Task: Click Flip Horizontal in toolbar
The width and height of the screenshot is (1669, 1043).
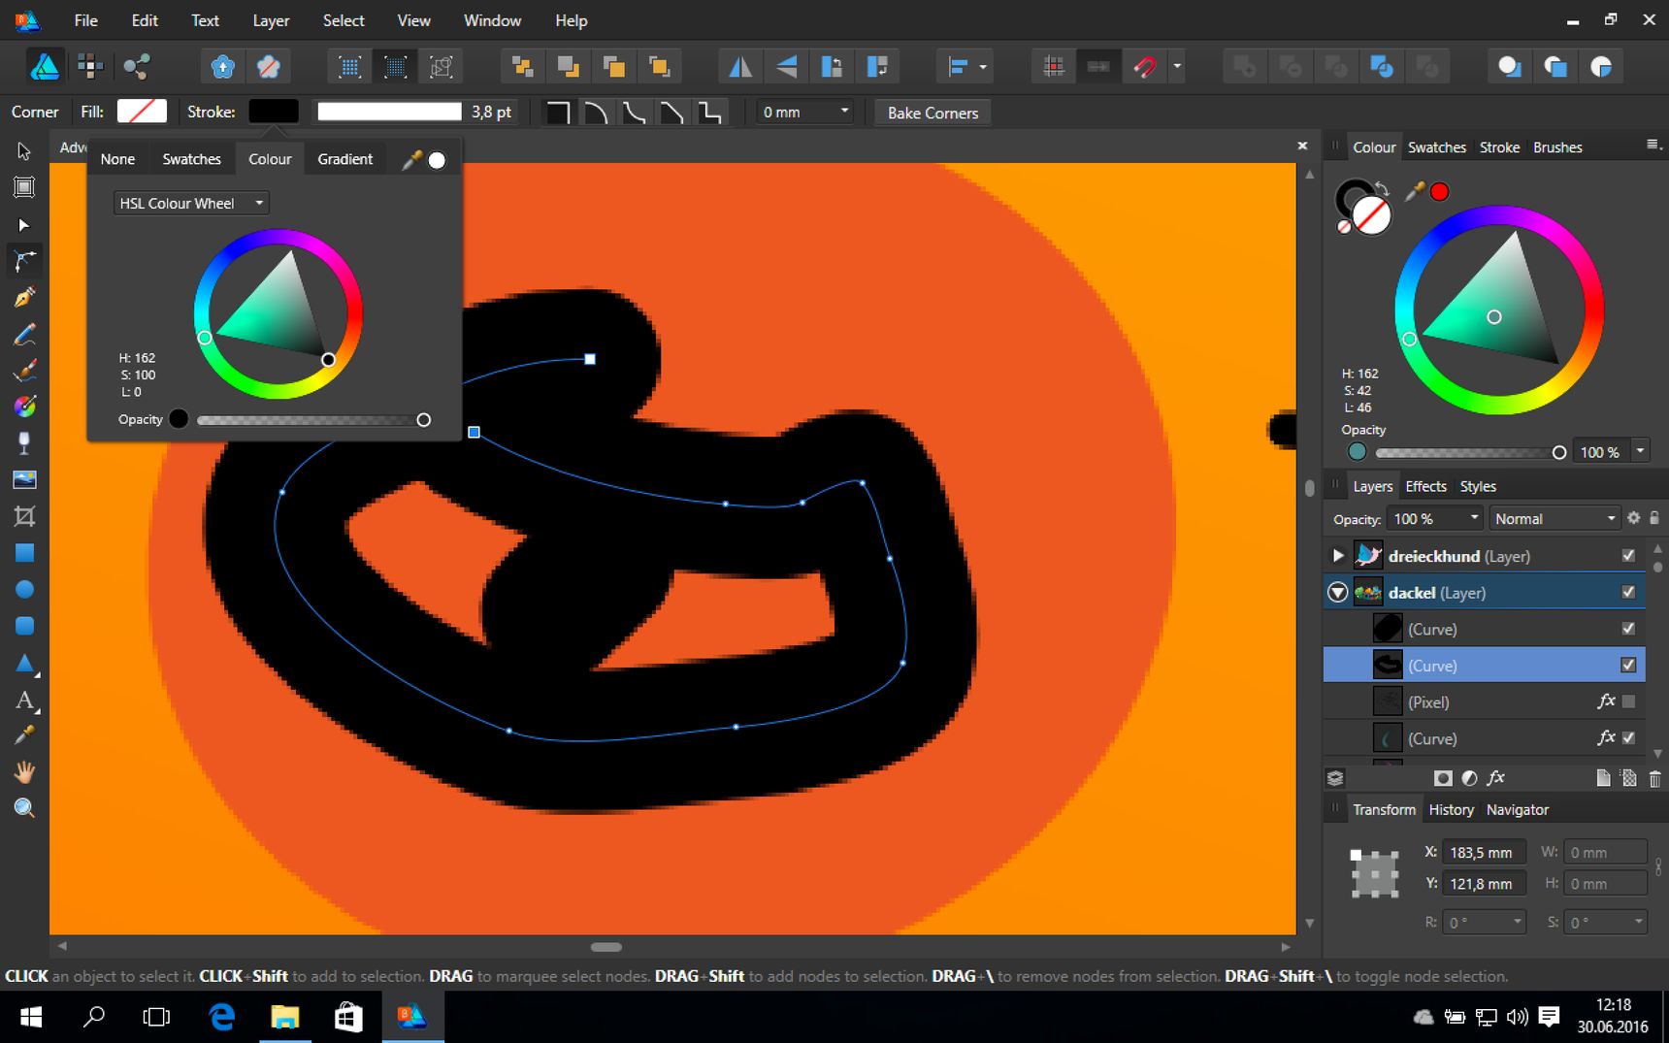Action: point(740,66)
